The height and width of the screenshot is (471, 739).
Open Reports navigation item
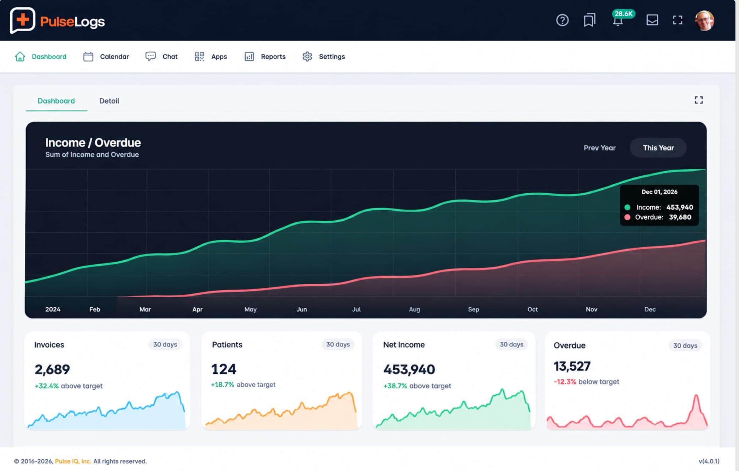[x=265, y=56]
